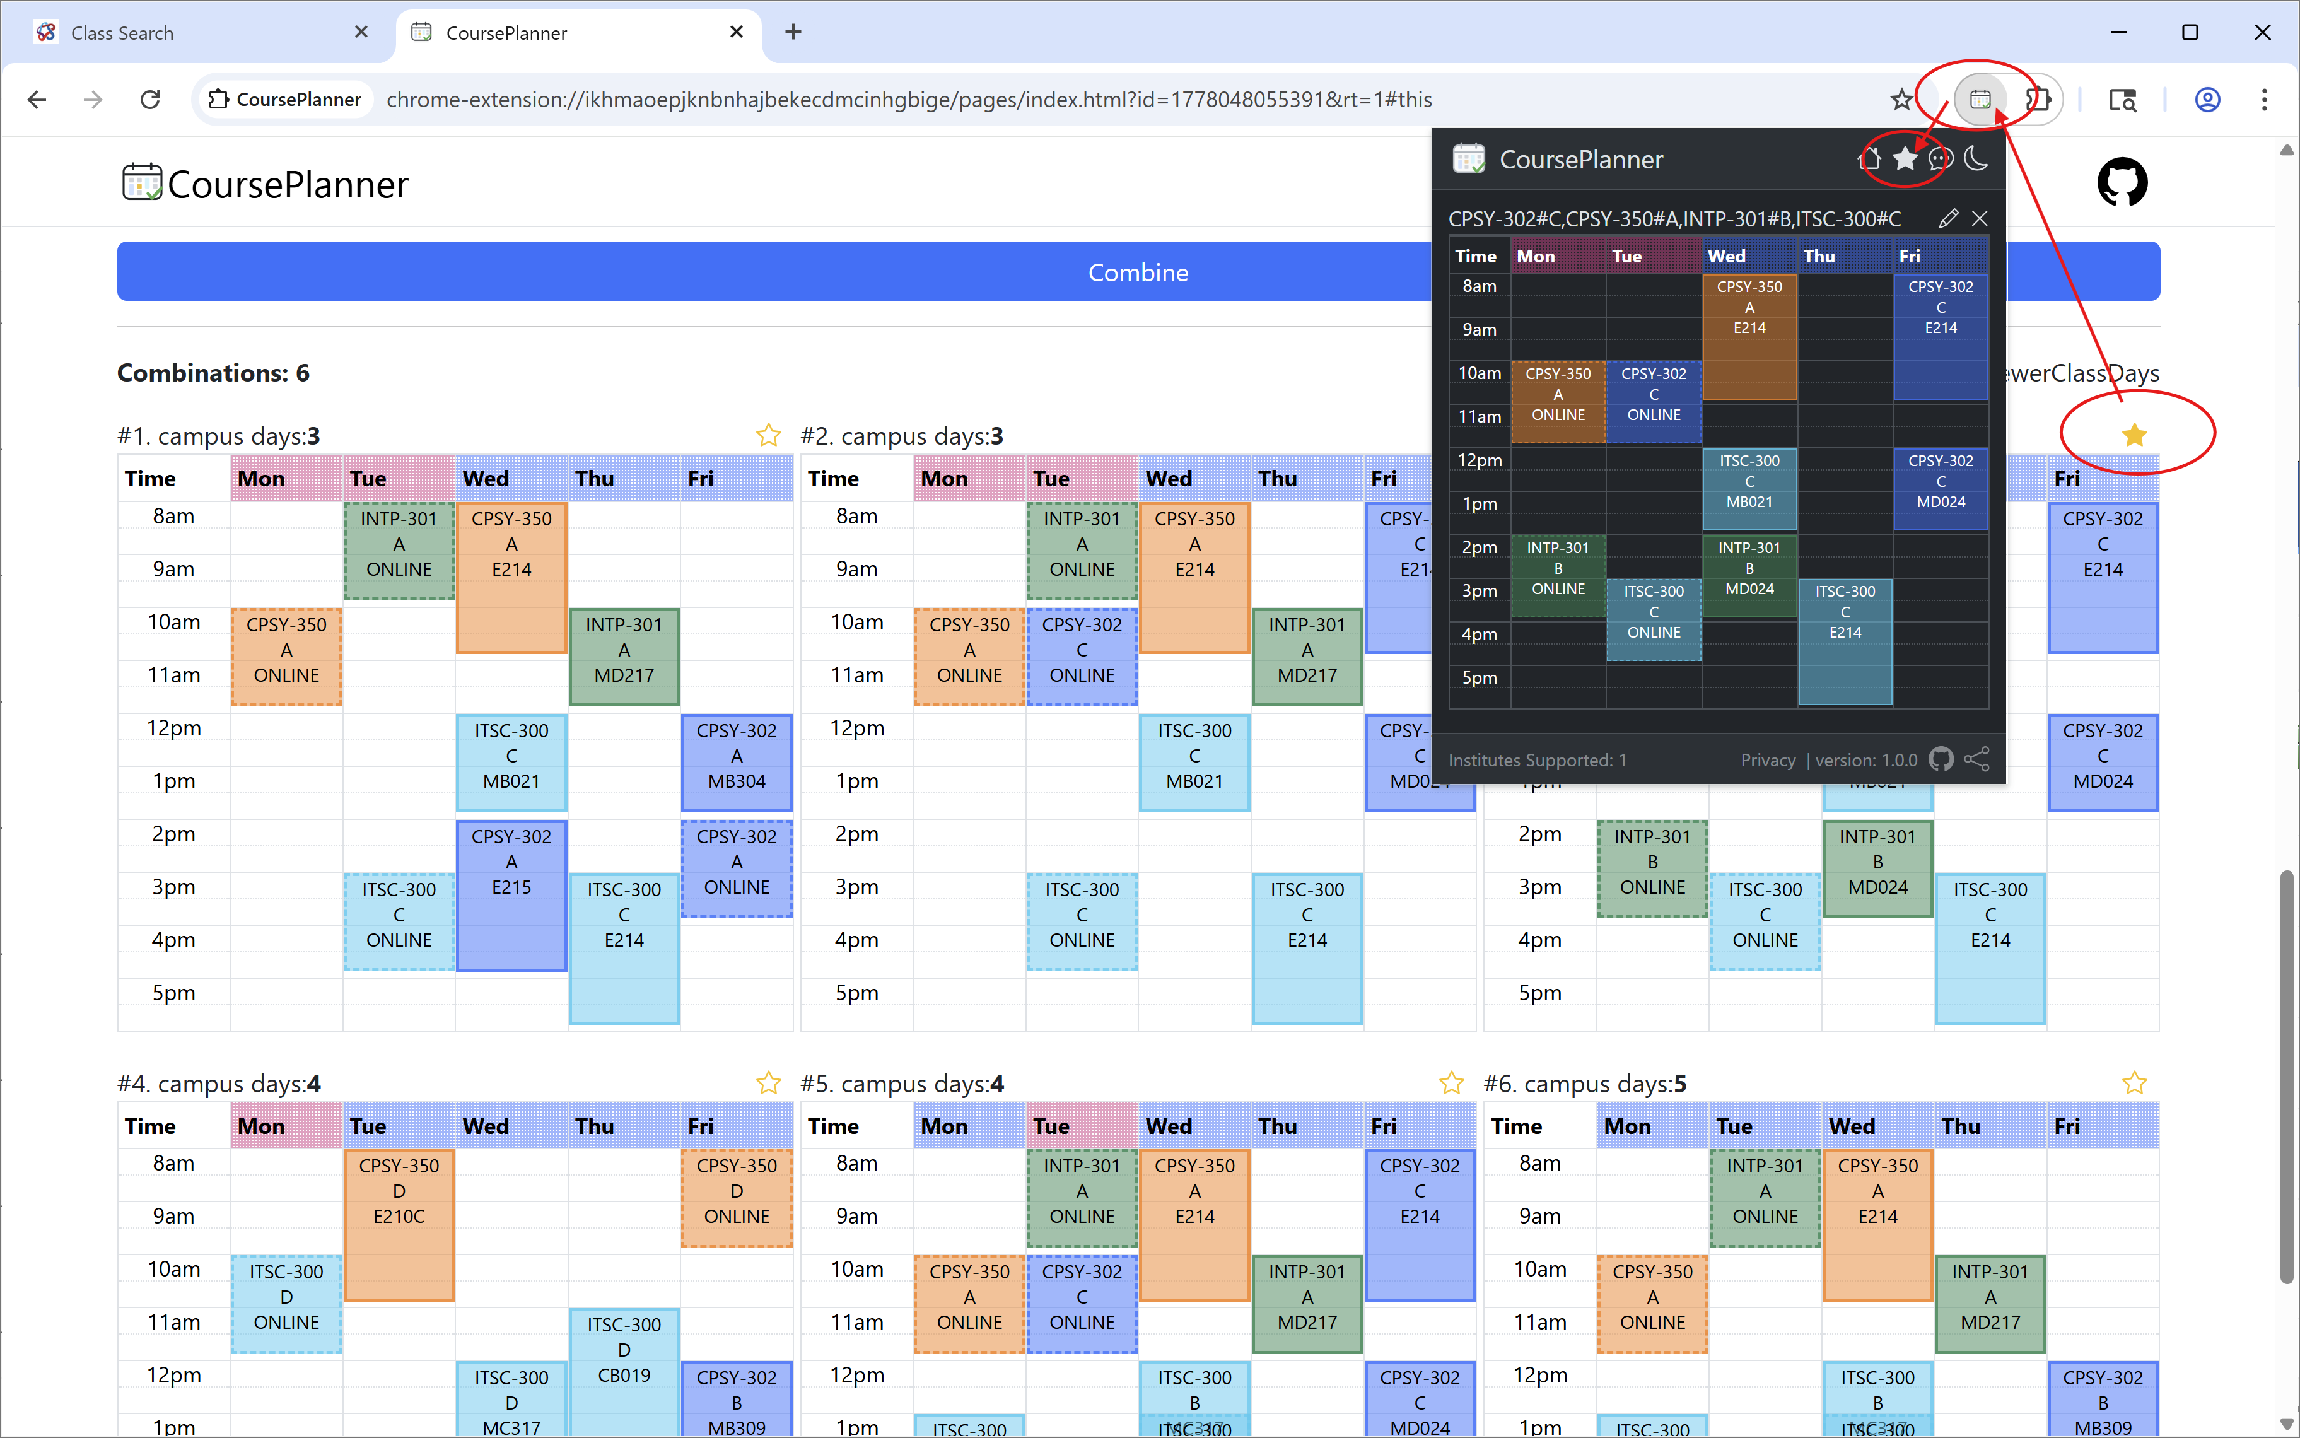Click the 'Institutes Supported: 1' text
The image size is (2300, 1438).
pos(1538,760)
